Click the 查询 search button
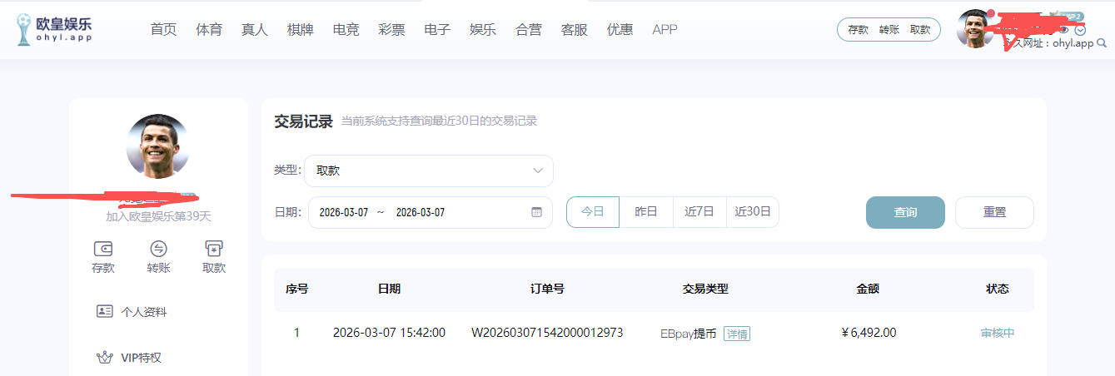 click(x=905, y=212)
